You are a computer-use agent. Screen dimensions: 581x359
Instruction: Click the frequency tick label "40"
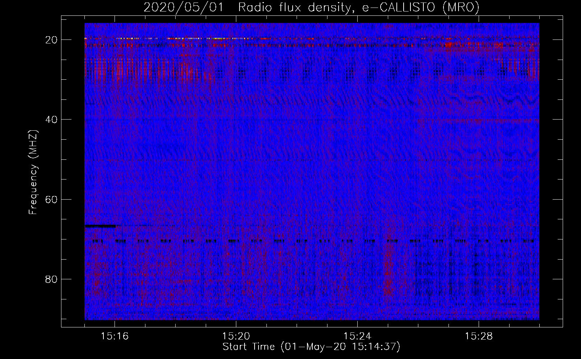pyautogui.click(x=52, y=120)
